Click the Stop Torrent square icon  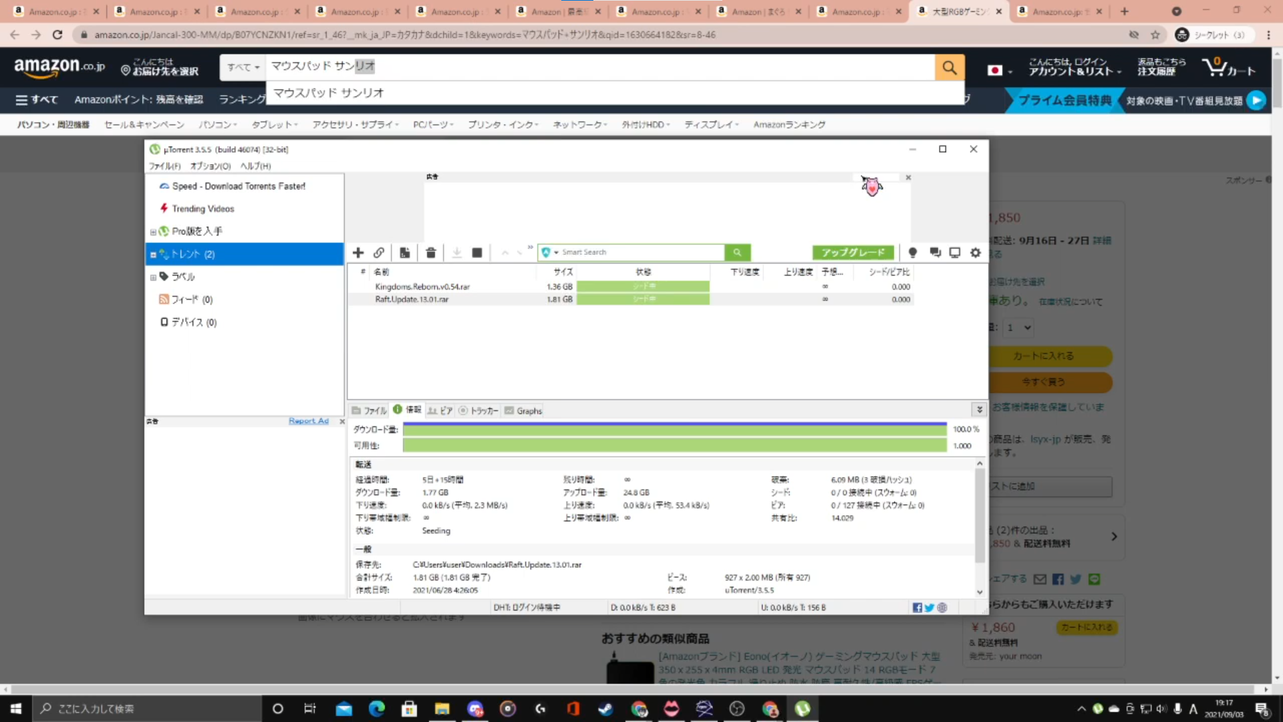tap(477, 253)
